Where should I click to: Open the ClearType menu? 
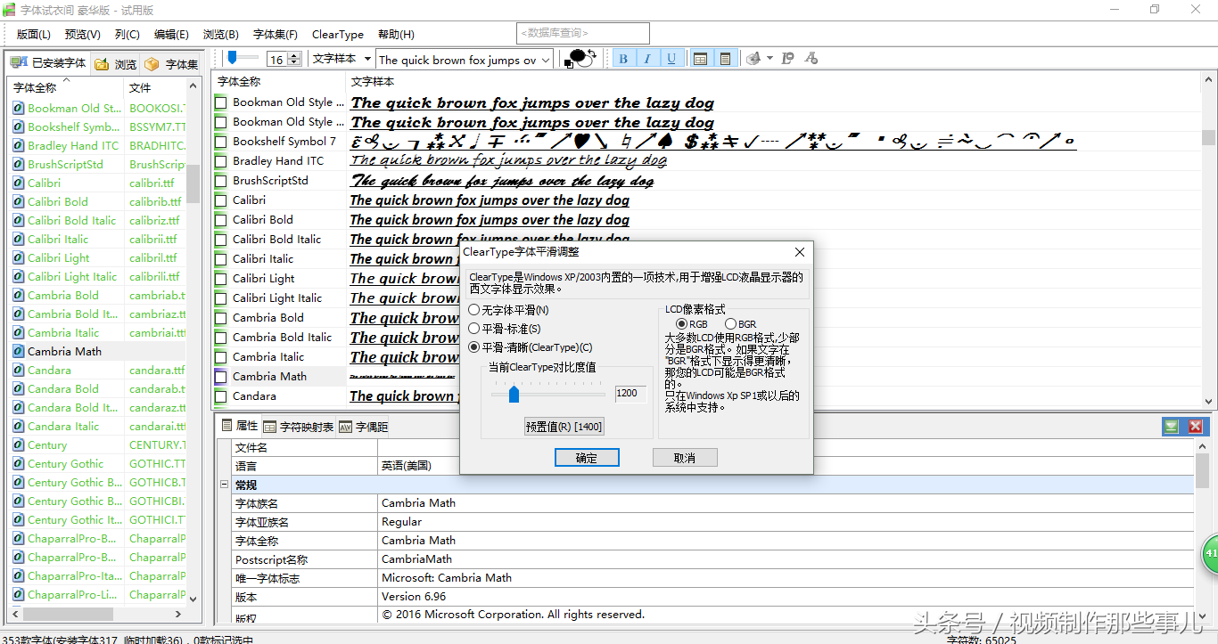pos(337,34)
